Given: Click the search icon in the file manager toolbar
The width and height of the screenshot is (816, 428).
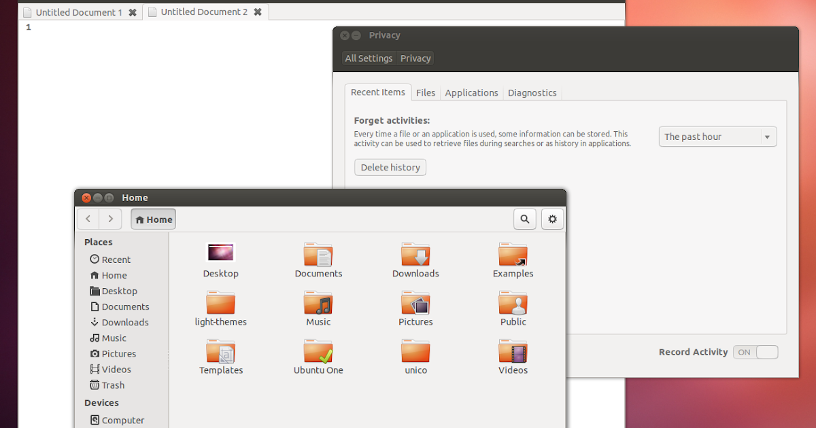Looking at the screenshot, I should pos(524,219).
